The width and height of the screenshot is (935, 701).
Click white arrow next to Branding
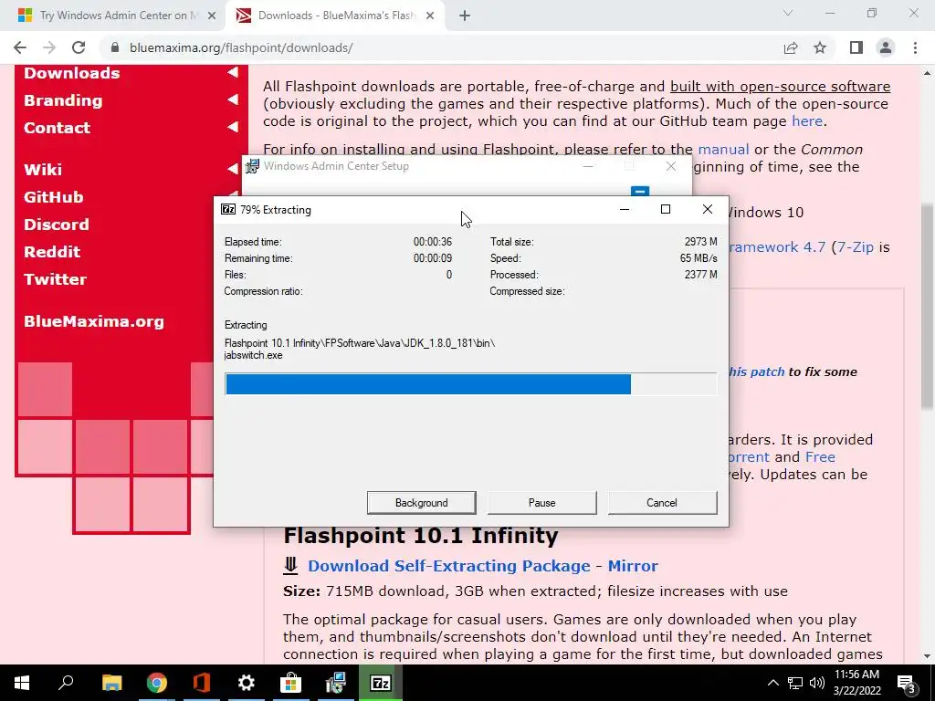coord(233,99)
